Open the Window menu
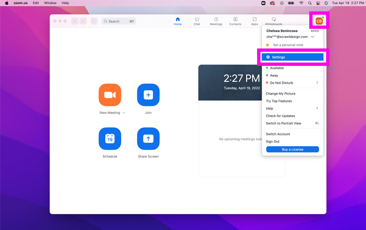The width and height of the screenshot is (366, 230). click(x=50, y=3)
